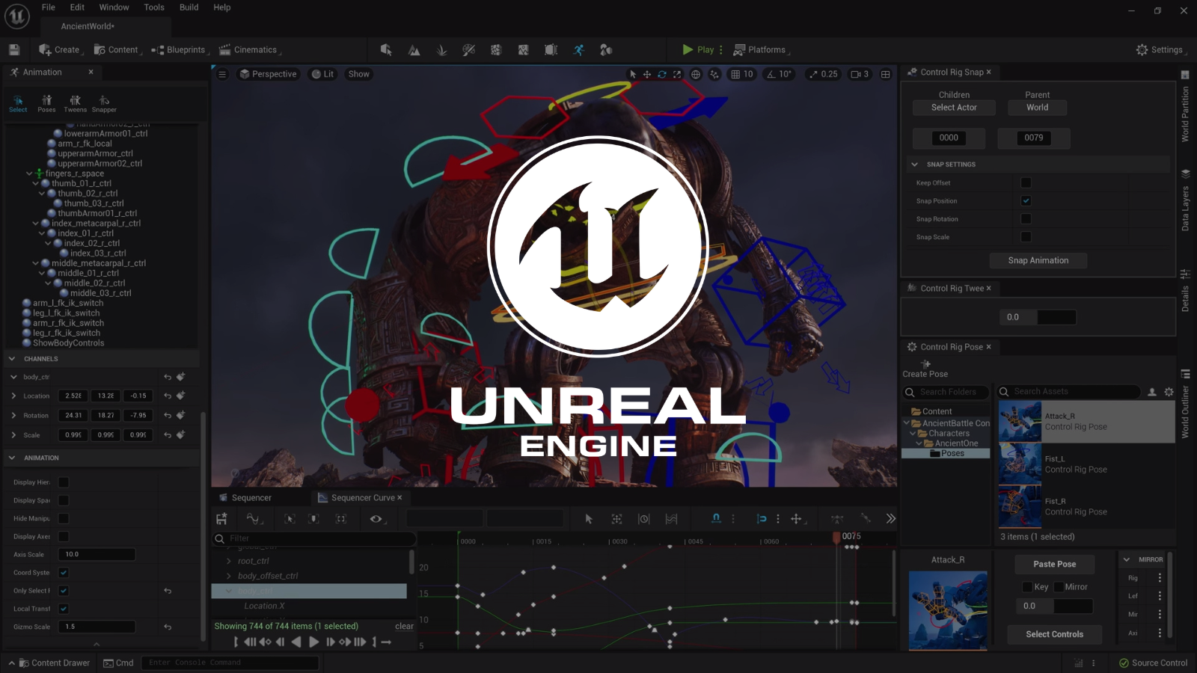Toggle the Mirror checkbox under Paste Pose
Image resolution: width=1197 pixels, height=673 pixels.
[x=1059, y=587]
